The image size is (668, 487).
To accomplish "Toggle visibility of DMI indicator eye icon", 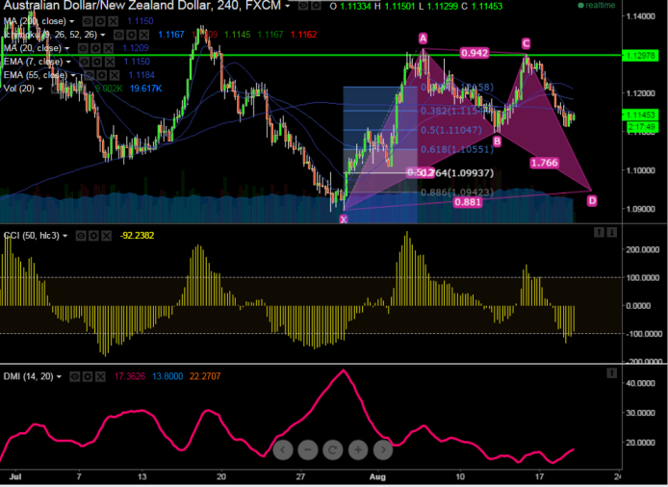I will (x=74, y=376).
